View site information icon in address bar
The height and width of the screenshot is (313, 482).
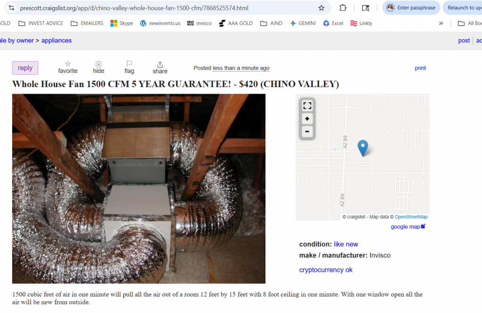[11, 8]
